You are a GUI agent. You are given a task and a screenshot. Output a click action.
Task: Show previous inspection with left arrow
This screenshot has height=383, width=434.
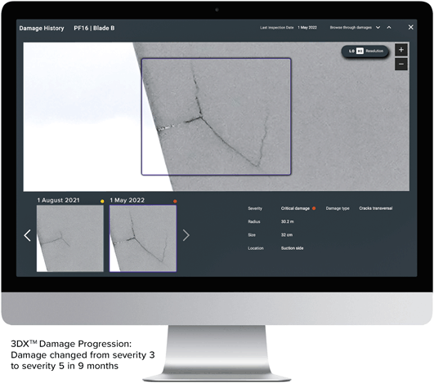click(x=27, y=235)
